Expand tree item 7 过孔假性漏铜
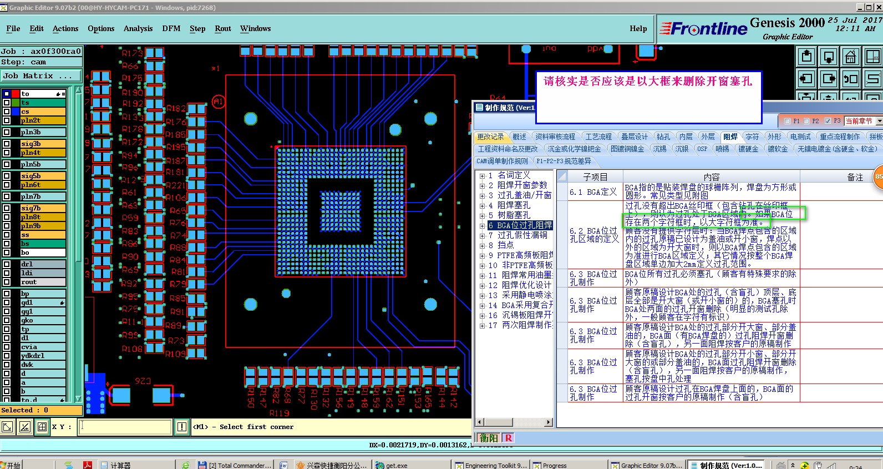This screenshot has height=469, width=883. point(482,236)
